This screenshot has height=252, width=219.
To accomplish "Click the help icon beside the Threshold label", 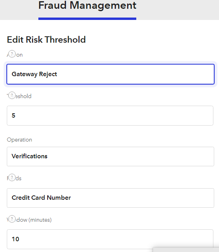I will [12, 95].
